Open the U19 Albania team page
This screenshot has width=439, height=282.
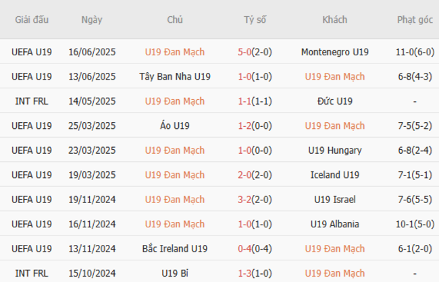coord(334,224)
